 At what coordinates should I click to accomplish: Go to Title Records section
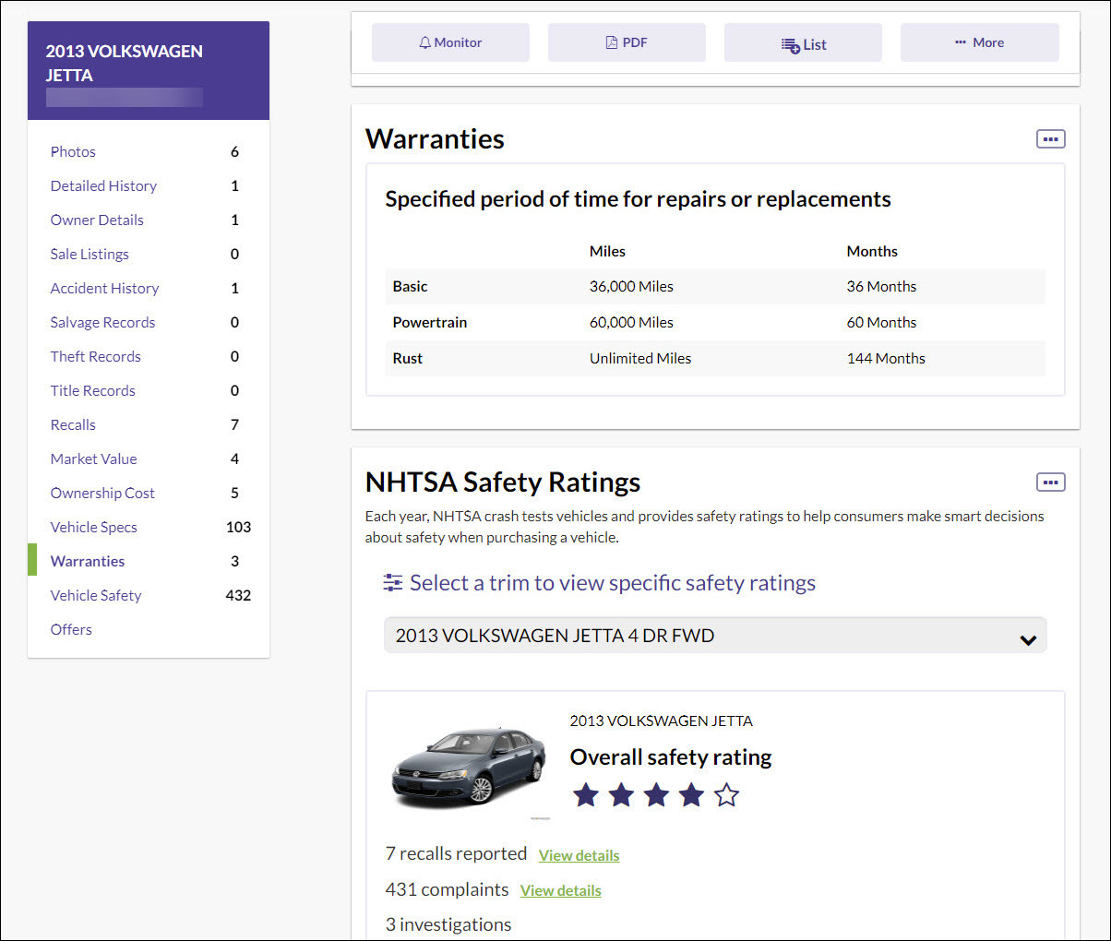point(92,390)
